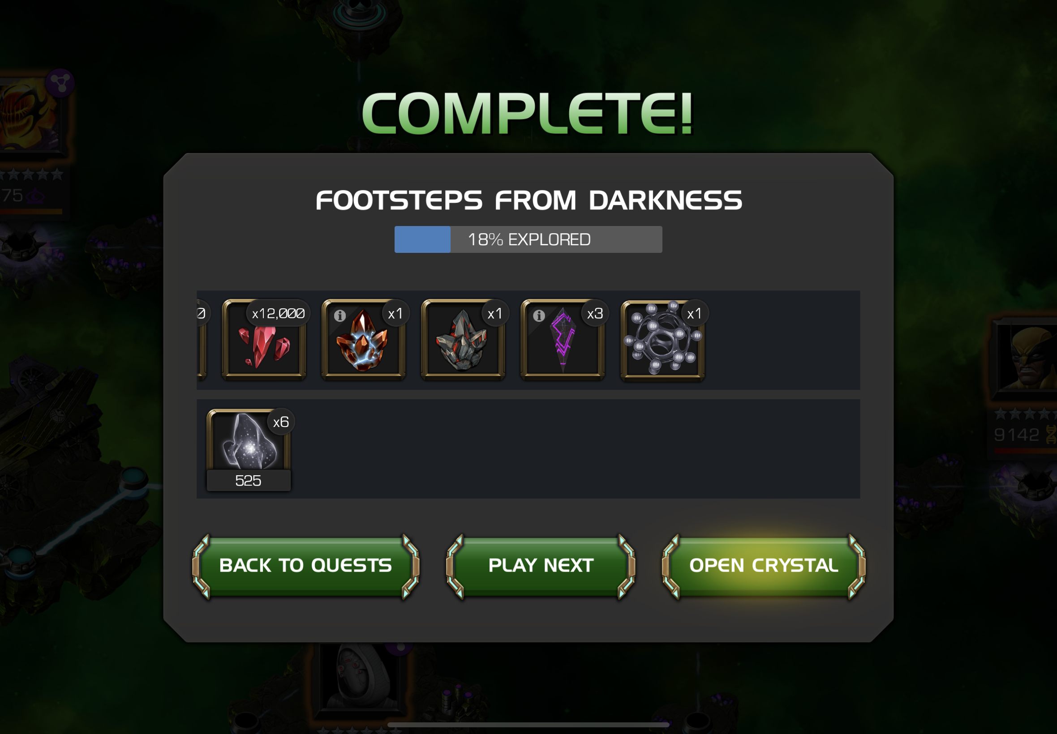Tap info icon on orange crystal reward
1057x734 pixels.
(339, 316)
